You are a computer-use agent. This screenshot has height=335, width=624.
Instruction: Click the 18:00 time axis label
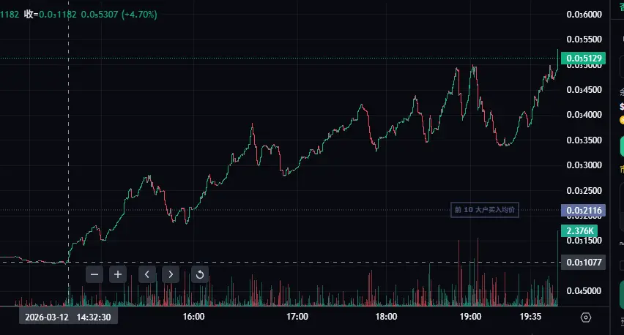point(386,317)
